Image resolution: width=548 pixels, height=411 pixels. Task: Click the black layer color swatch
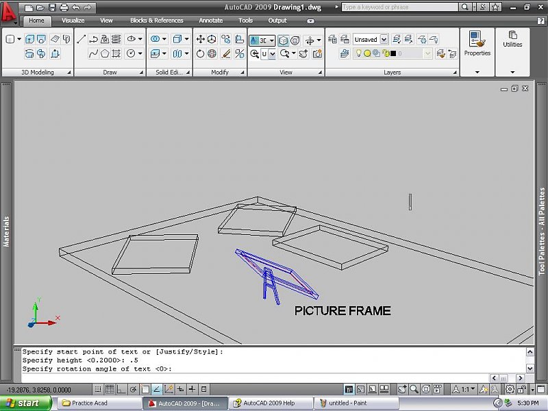click(x=393, y=53)
